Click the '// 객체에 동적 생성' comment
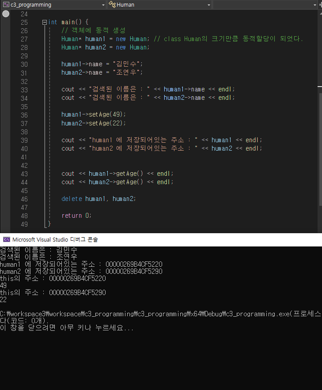 point(94,30)
